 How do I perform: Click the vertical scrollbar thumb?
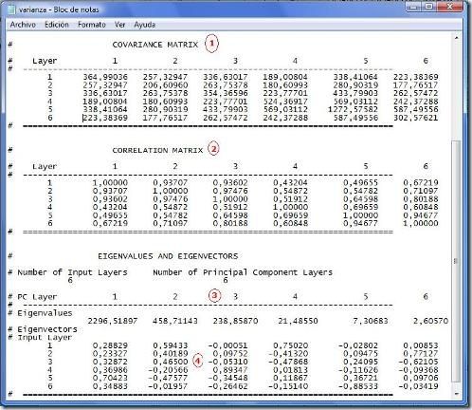pos(456,261)
